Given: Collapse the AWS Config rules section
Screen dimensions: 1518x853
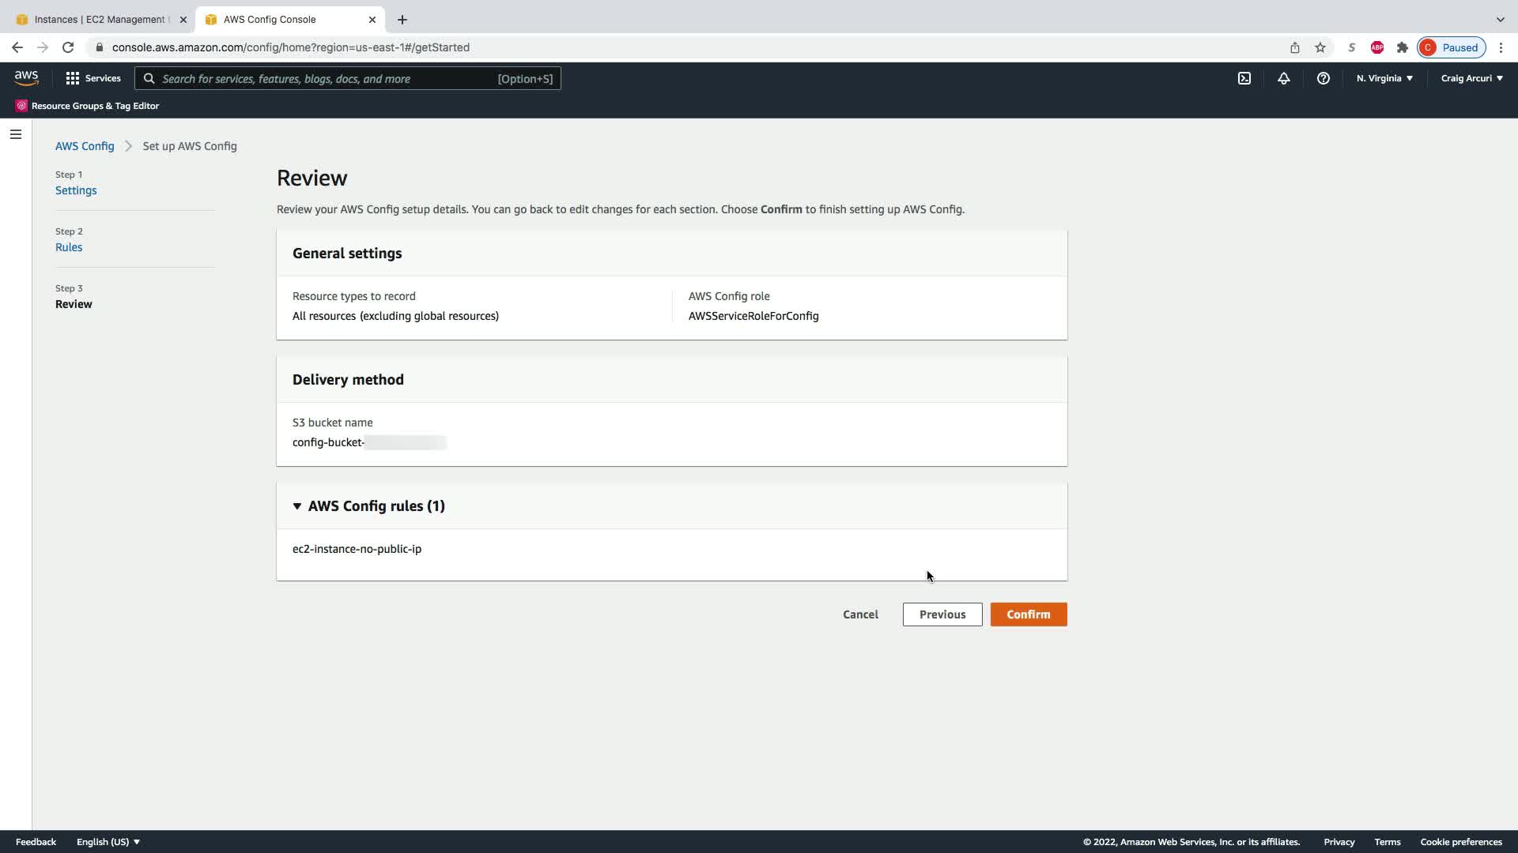Looking at the screenshot, I should click(x=297, y=506).
